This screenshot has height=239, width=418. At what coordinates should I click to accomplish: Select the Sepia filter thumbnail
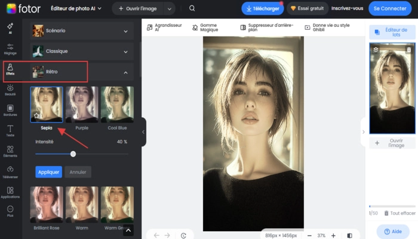47,105
